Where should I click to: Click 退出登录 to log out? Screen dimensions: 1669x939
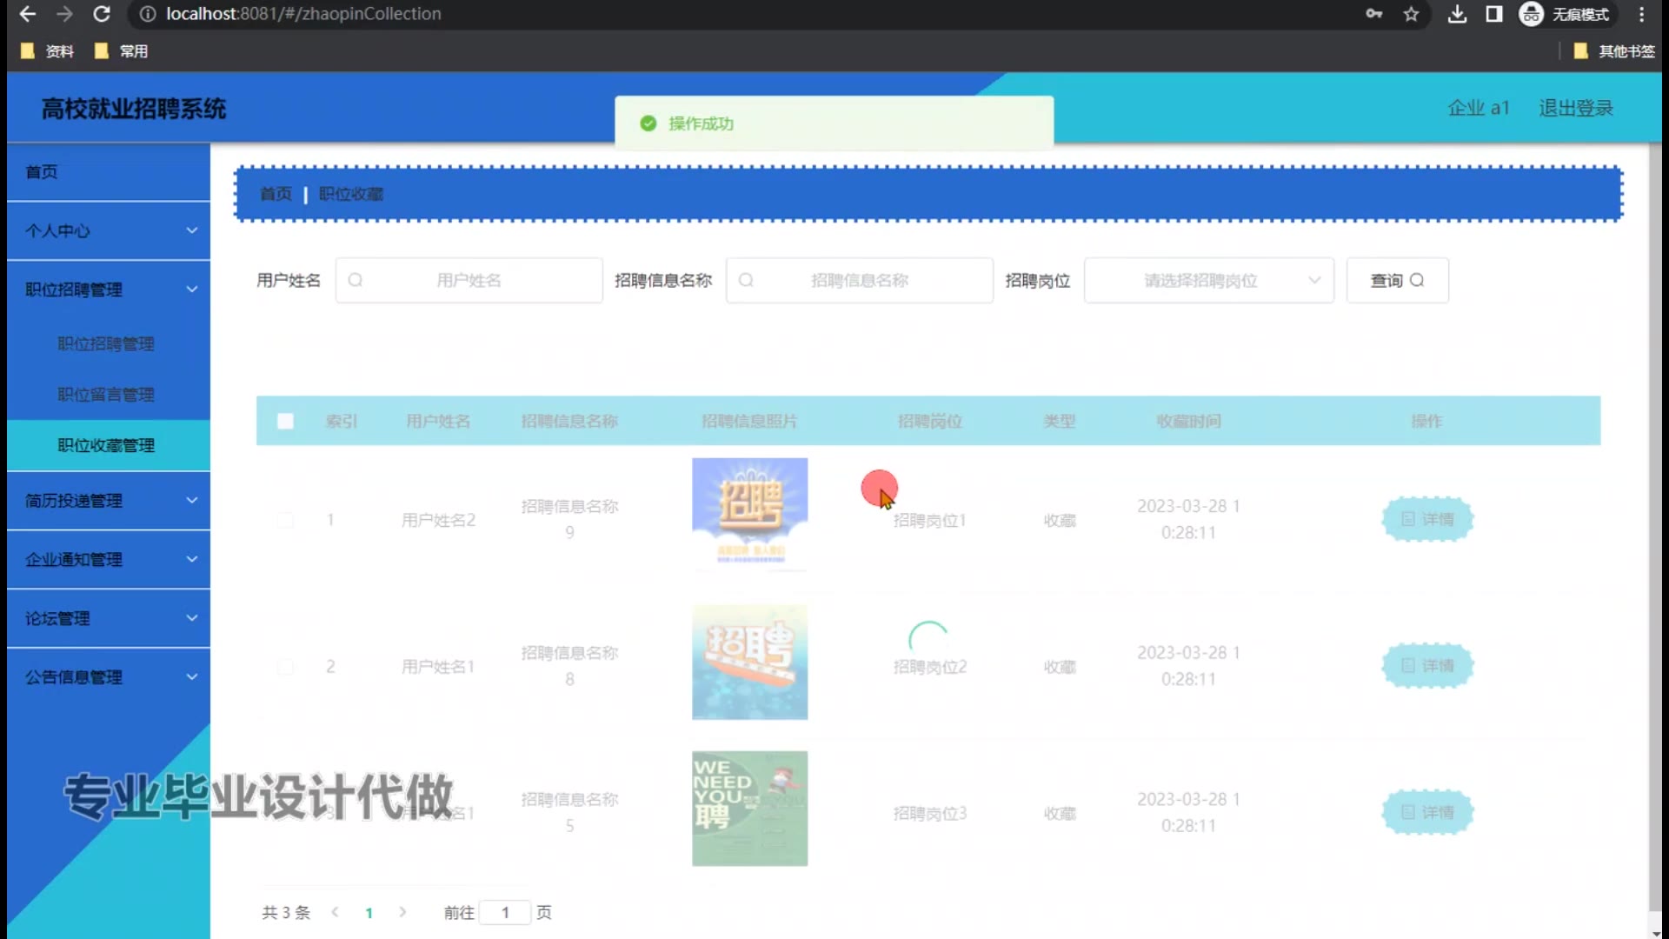(1575, 108)
